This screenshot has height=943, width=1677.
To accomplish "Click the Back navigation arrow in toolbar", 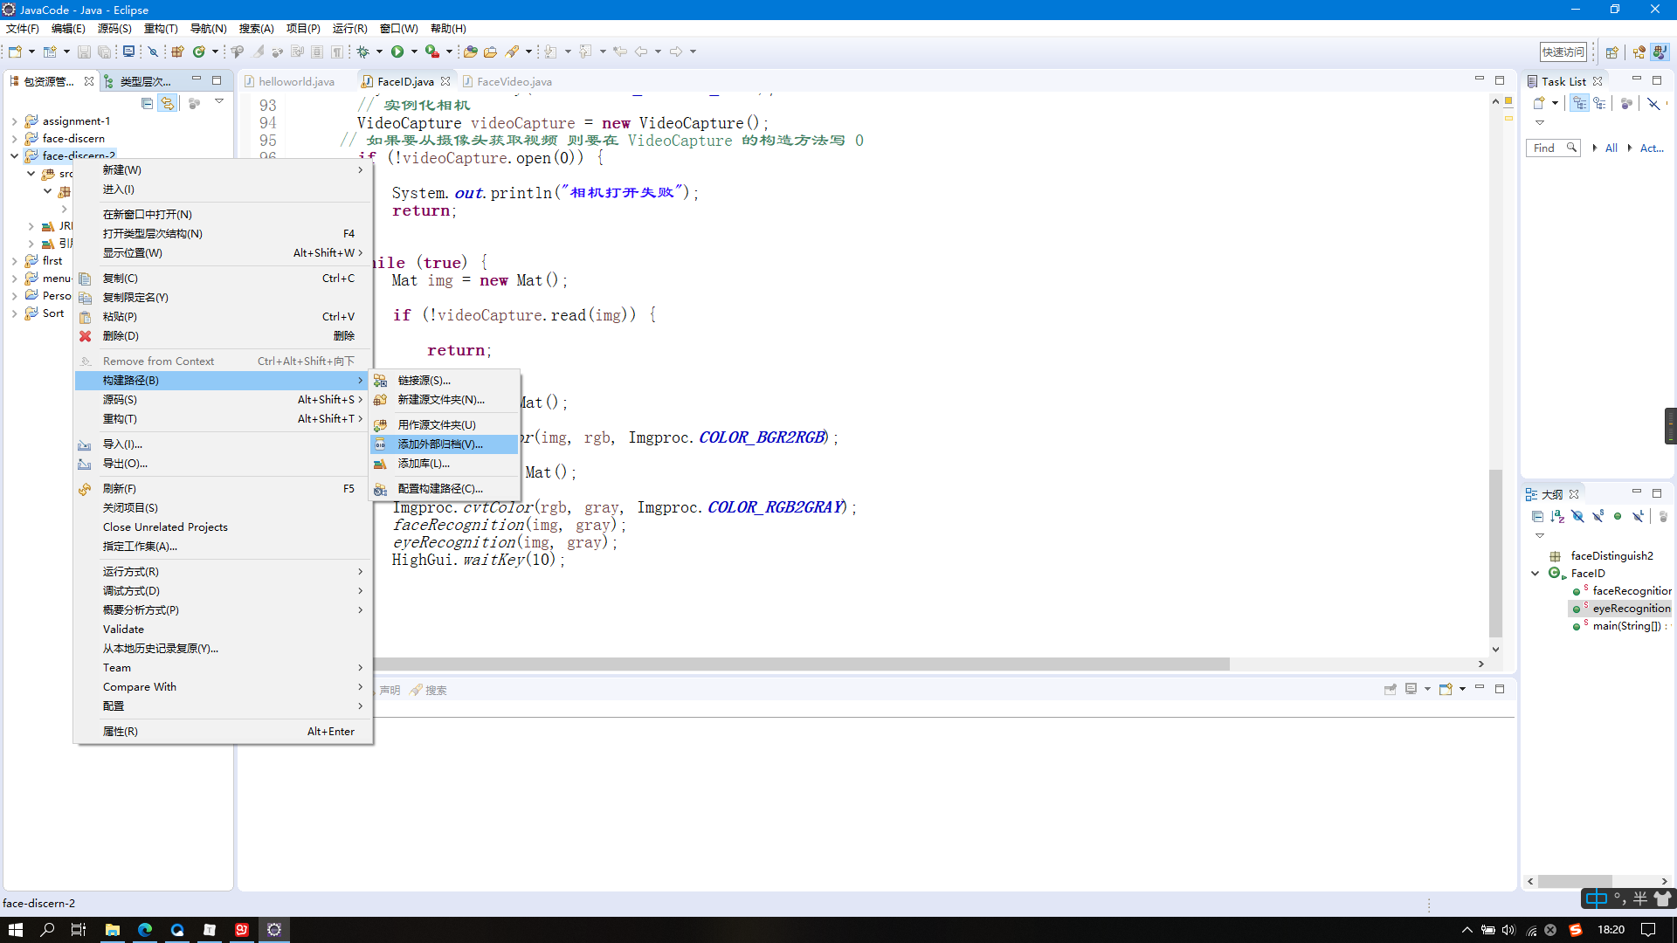I will [641, 52].
